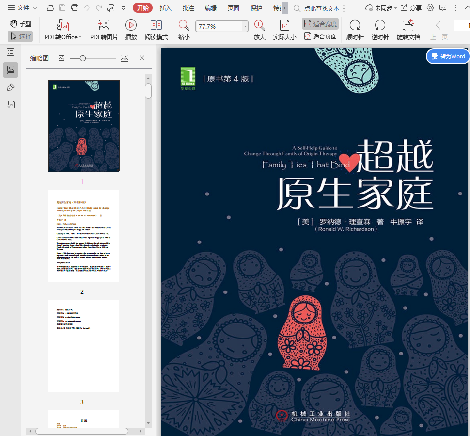Image resolution: width=470 pixels, height=436 pixels.
Task: Go to 上一页 previous page
Action: tap(439, 30)
